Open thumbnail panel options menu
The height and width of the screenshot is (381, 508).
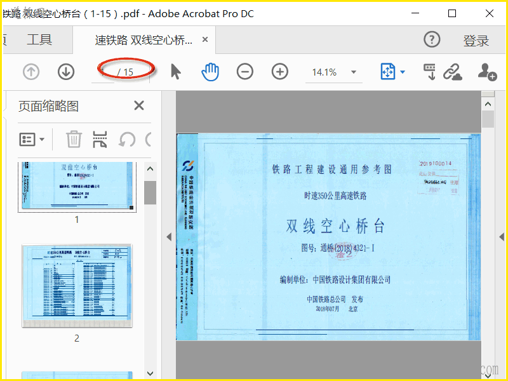(32, 140)
